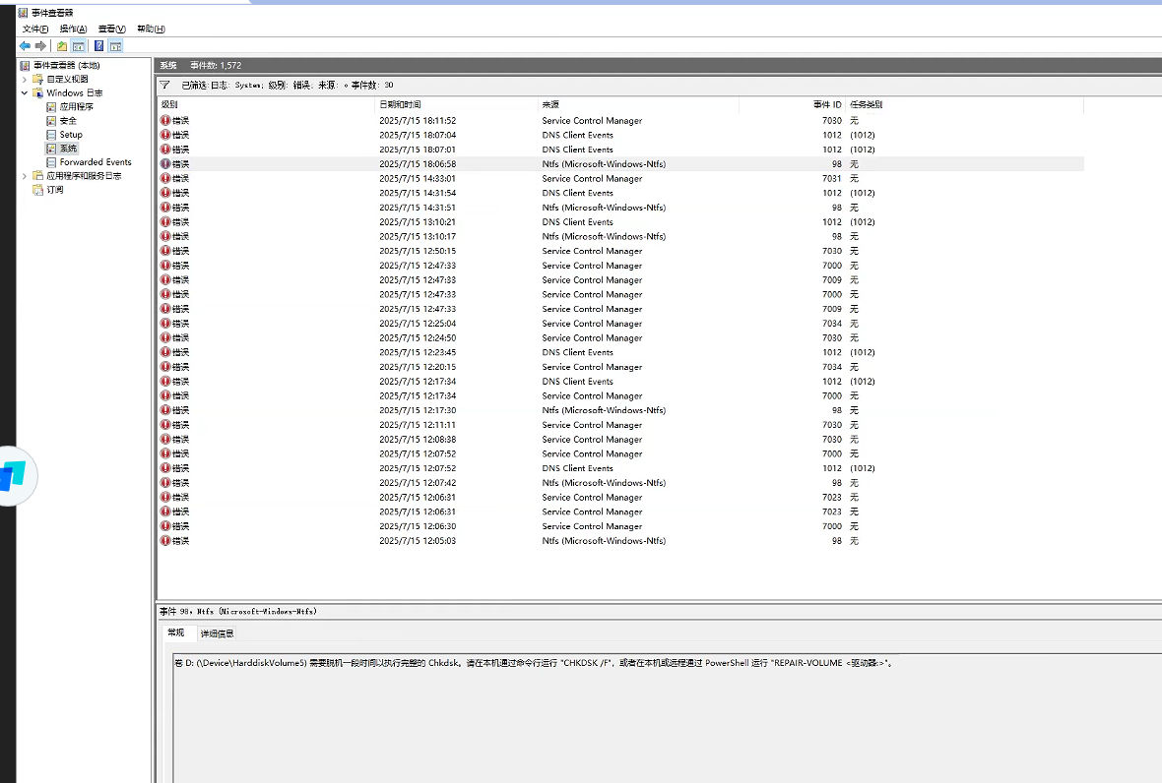Select the Forwarded Events log
Image resolution: width=1162 pixels, height=783 pixels.
pos(95,162)
